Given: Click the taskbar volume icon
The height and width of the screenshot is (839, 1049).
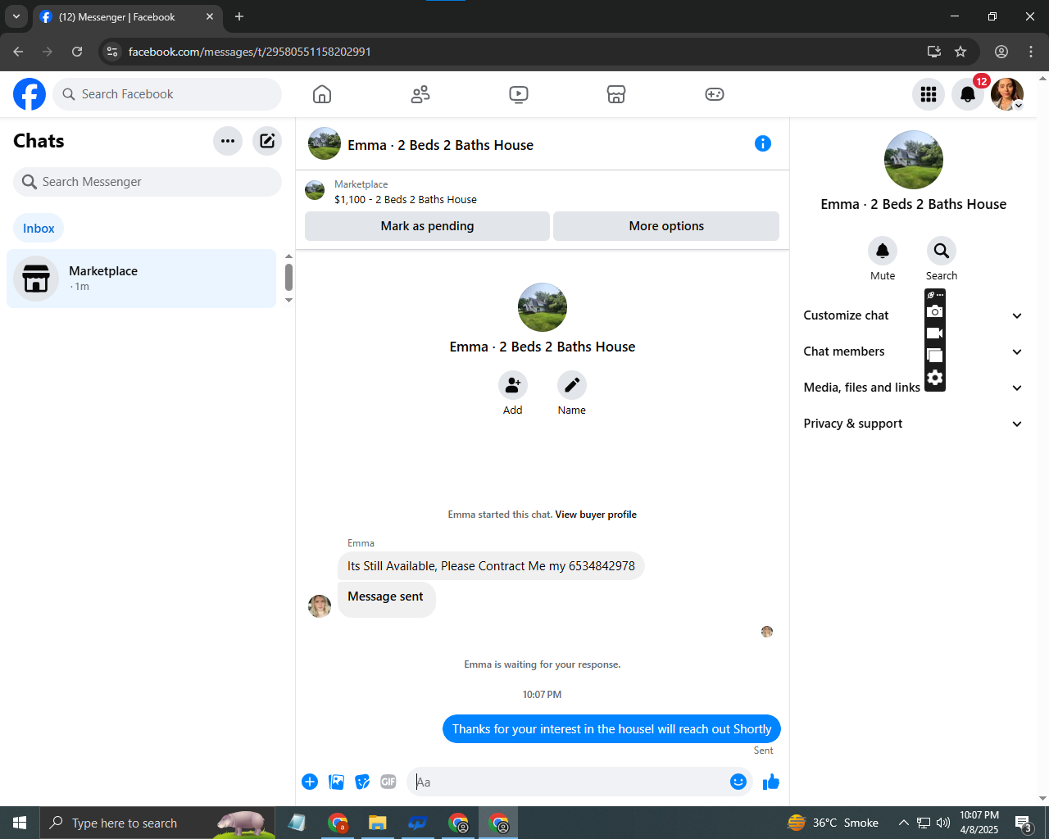Looking at the screenshot, I should (x=942, y=823).
